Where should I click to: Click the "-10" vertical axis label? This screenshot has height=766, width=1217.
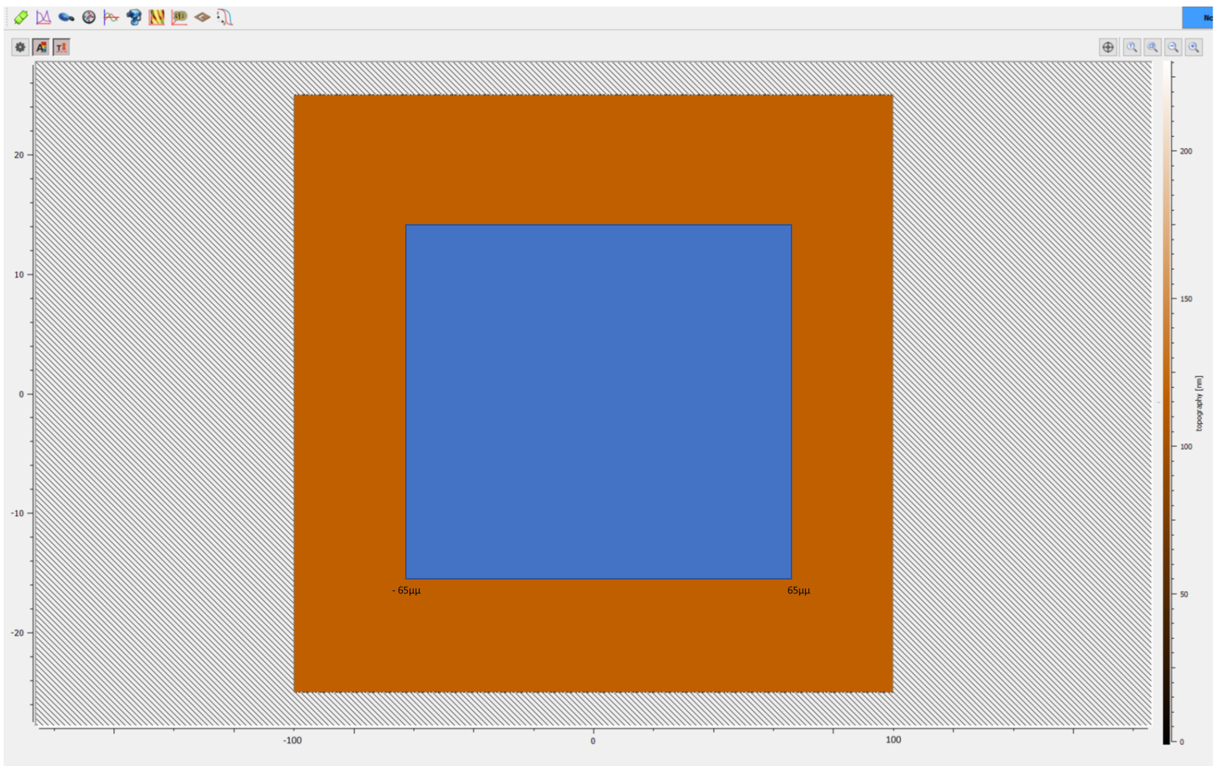click(17, 513)
